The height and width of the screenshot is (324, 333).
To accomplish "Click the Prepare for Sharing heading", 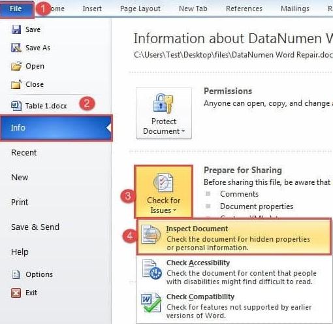I will click(x=243, y=170).
